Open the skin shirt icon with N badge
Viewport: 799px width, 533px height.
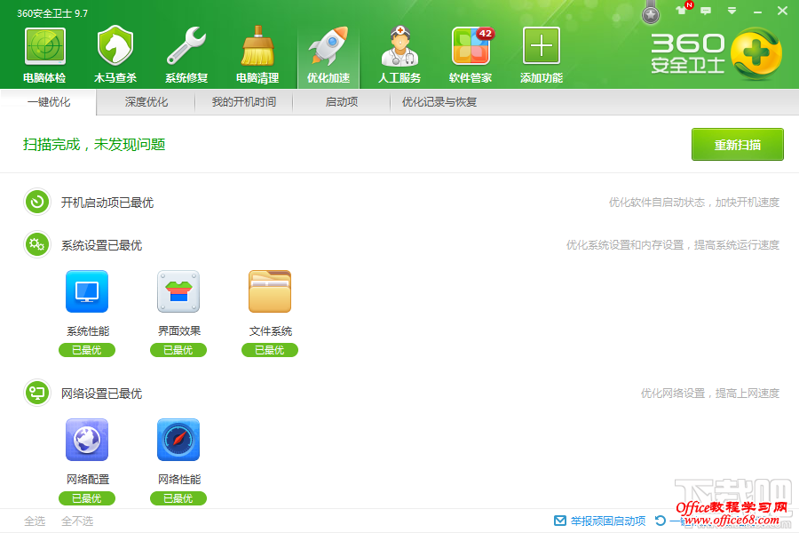pyautogui.click(x=683, y=10)
